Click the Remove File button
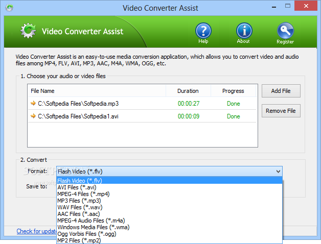This screenshot has width=321, height=244. (x=281, y=111)
